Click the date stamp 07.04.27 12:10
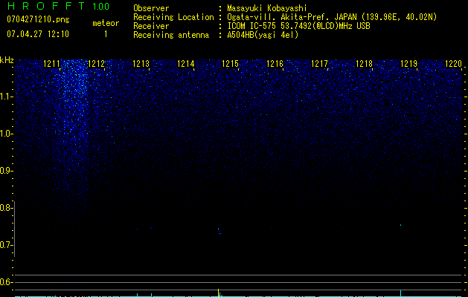The width and height of the screenshot is (468, 297). point(38,34)
